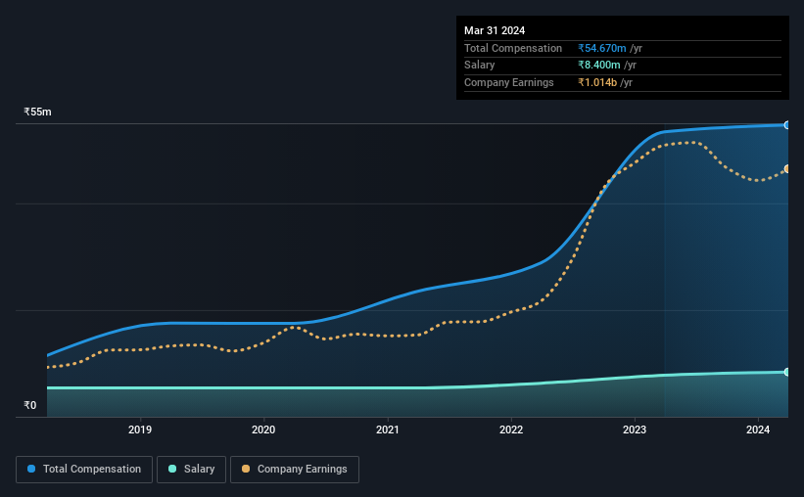Click the ₹0 y-axis label
804x497 pixels.
[x=30, y=405]
